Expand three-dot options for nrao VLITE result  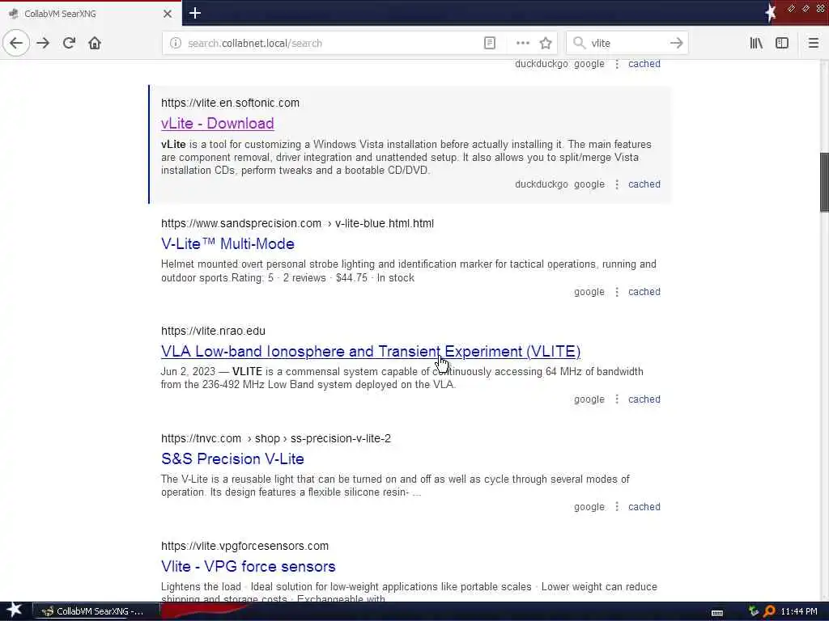[616, 399]
